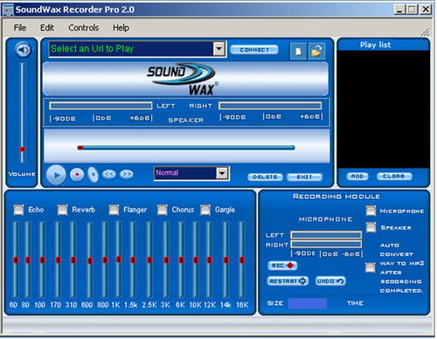Click the CONNECT button
This screenshot has width=437, height=339.
point(254,50)
